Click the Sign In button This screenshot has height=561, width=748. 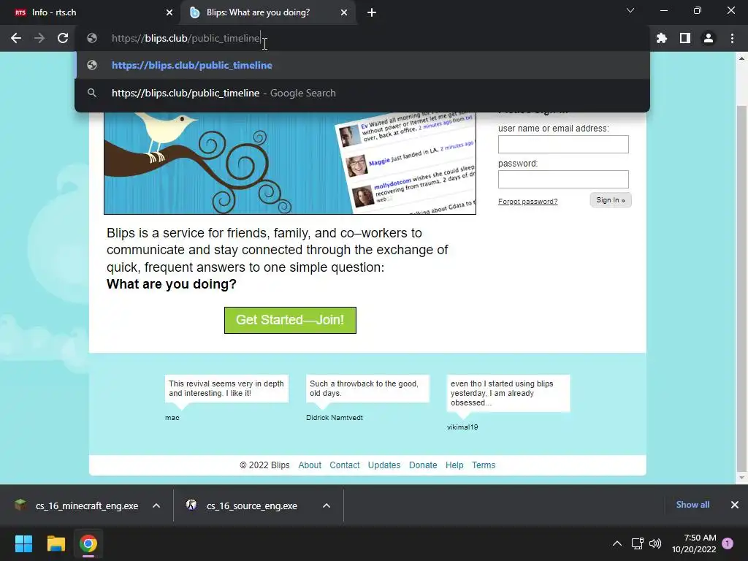(x=611, y=200)
